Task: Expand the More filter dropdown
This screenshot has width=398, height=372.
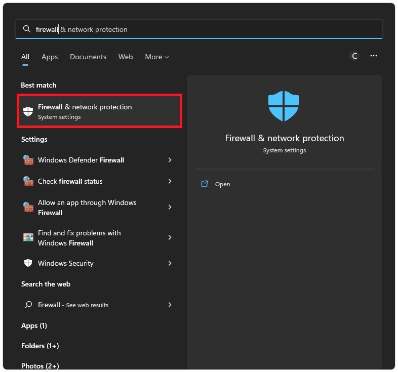Action: click(x=156, y=57)
